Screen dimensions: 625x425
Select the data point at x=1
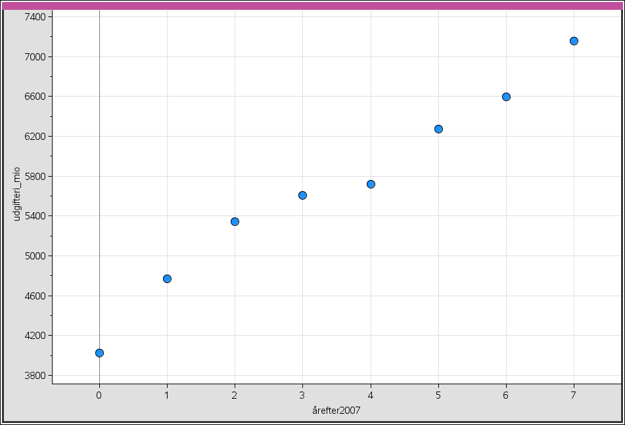pos(167,279)
